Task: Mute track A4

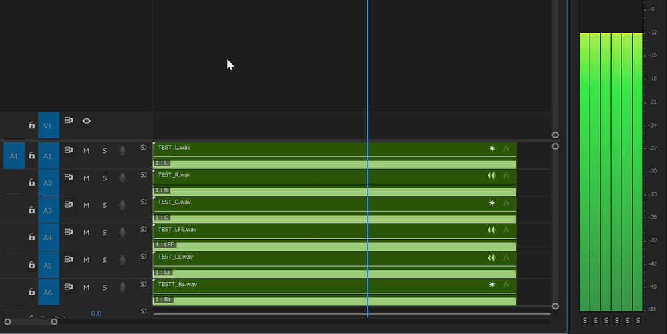Action: pos(86,232)
